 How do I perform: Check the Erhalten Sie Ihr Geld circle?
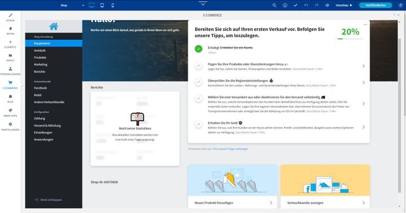point(198,124)
